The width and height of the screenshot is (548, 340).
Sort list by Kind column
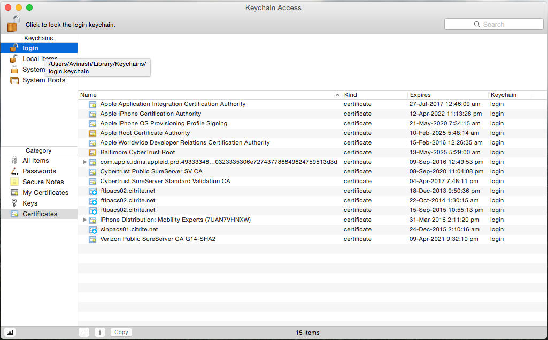click(x=373, y=95)
